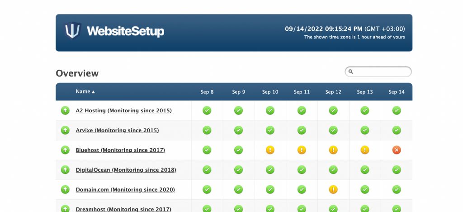Sort the table by the Name column
Screen dimensions: 463x212
point(85,92)
